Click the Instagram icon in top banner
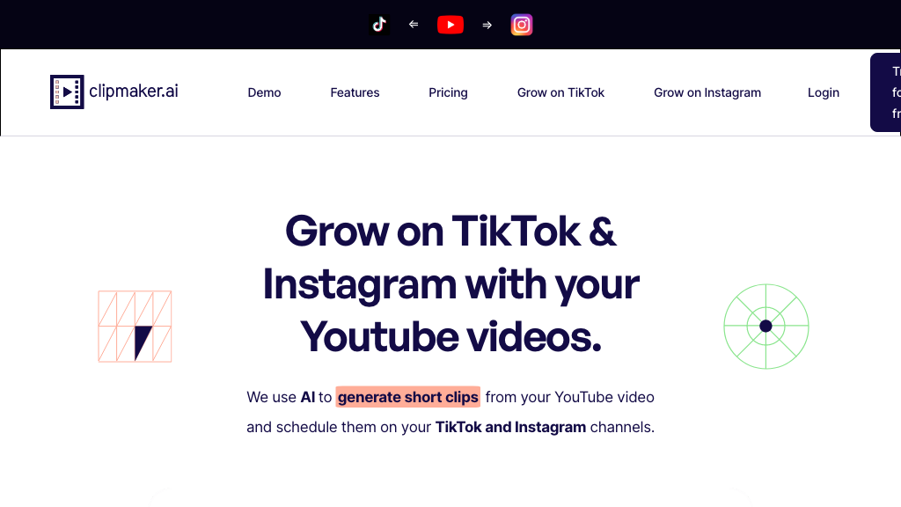Screen dimensions: 901x507 click(x=522, y=25)
